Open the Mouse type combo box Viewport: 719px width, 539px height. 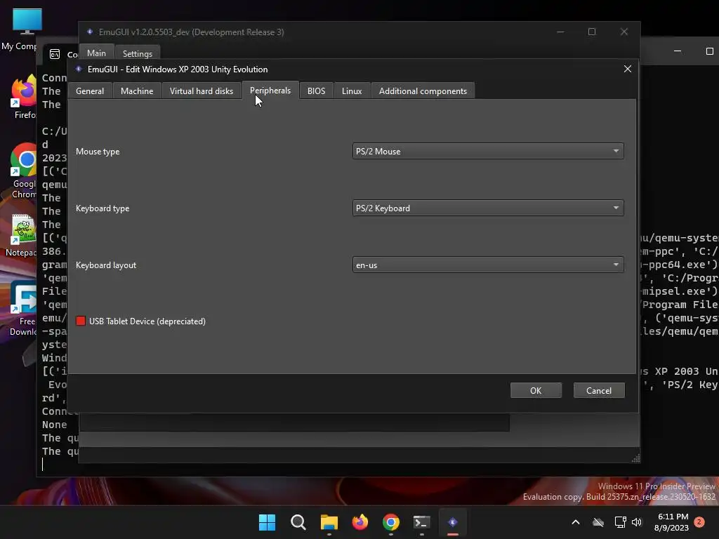(488, 152)
